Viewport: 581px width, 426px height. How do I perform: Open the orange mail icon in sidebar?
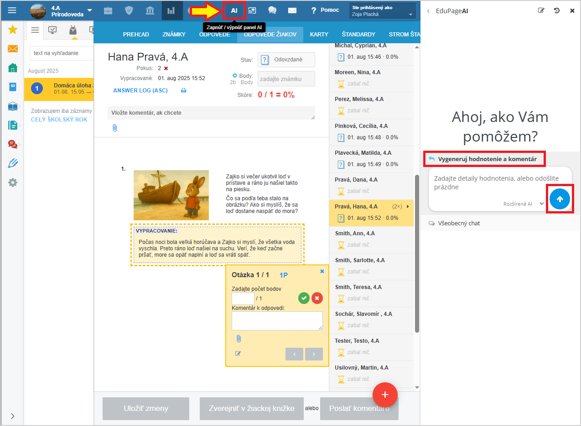pos(13,49)
